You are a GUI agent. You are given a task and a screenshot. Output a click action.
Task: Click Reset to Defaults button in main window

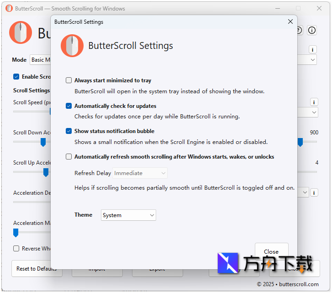pyautogui.click(x=37, y=268)
